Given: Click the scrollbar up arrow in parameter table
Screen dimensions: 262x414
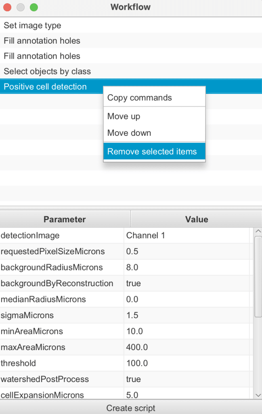Looking at the screenshot, I should pyautogui.click(x=258, y=231).
